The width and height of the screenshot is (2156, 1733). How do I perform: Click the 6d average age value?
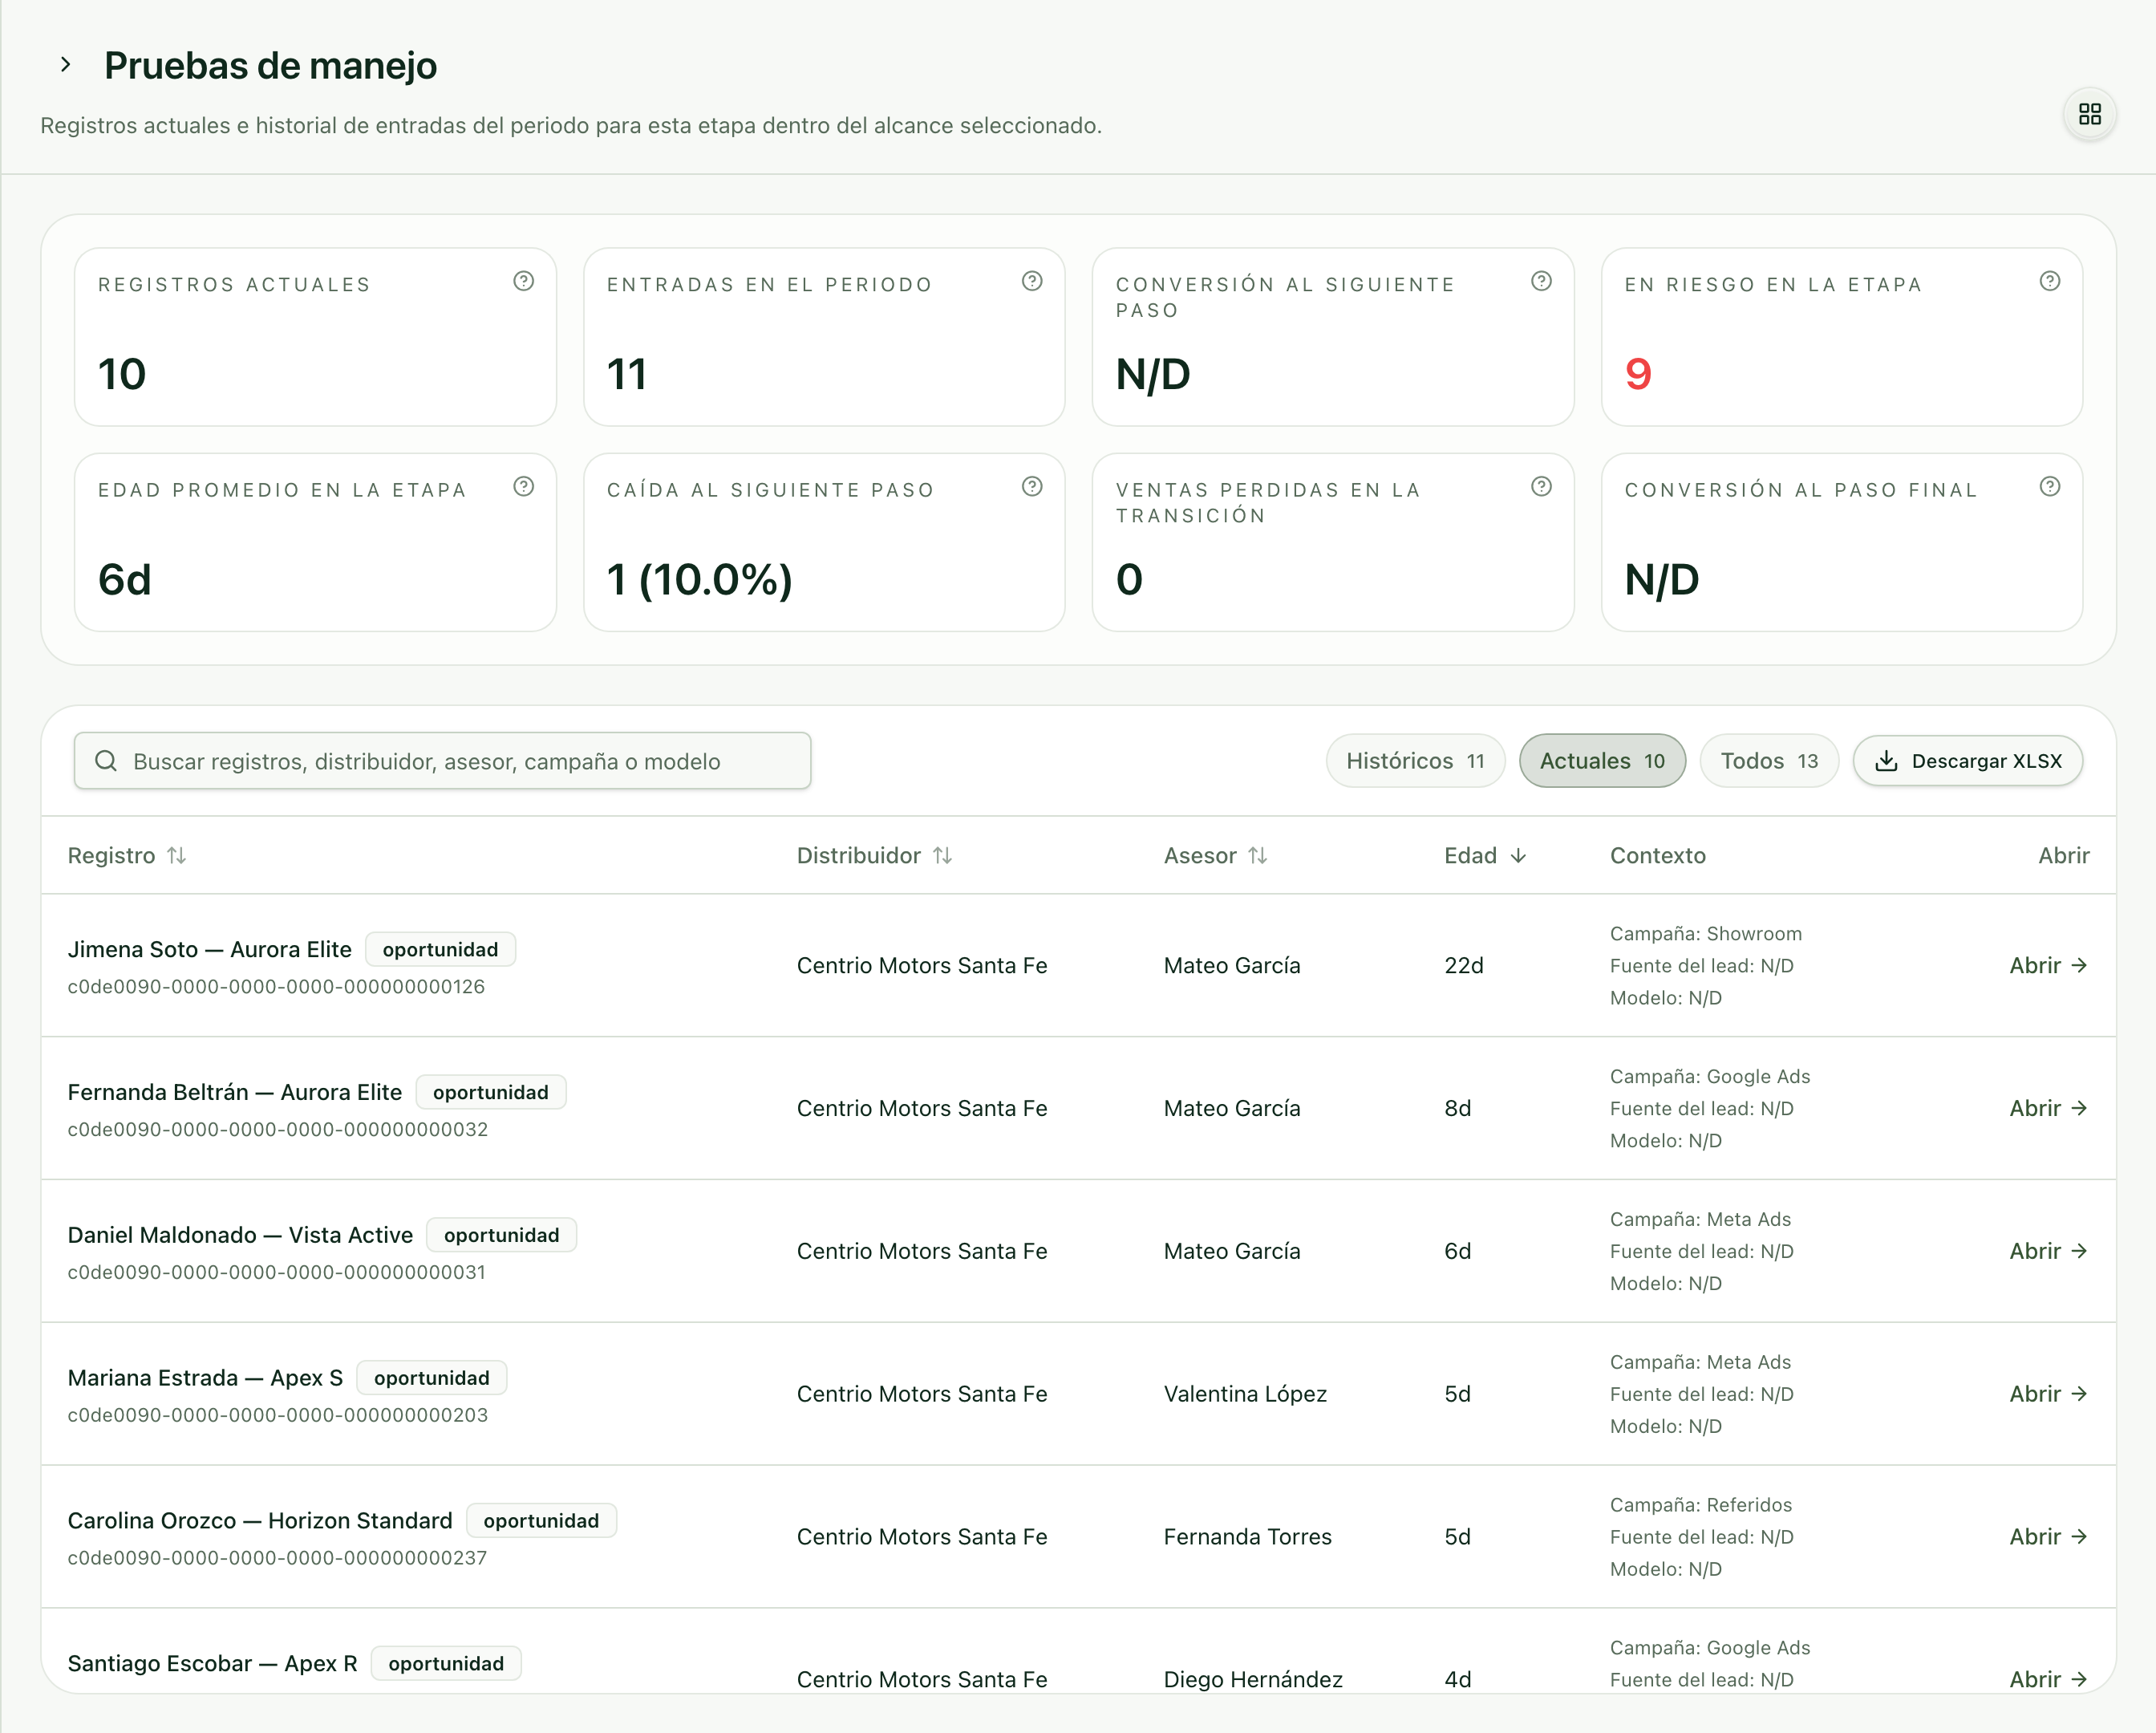click(125, 580)
